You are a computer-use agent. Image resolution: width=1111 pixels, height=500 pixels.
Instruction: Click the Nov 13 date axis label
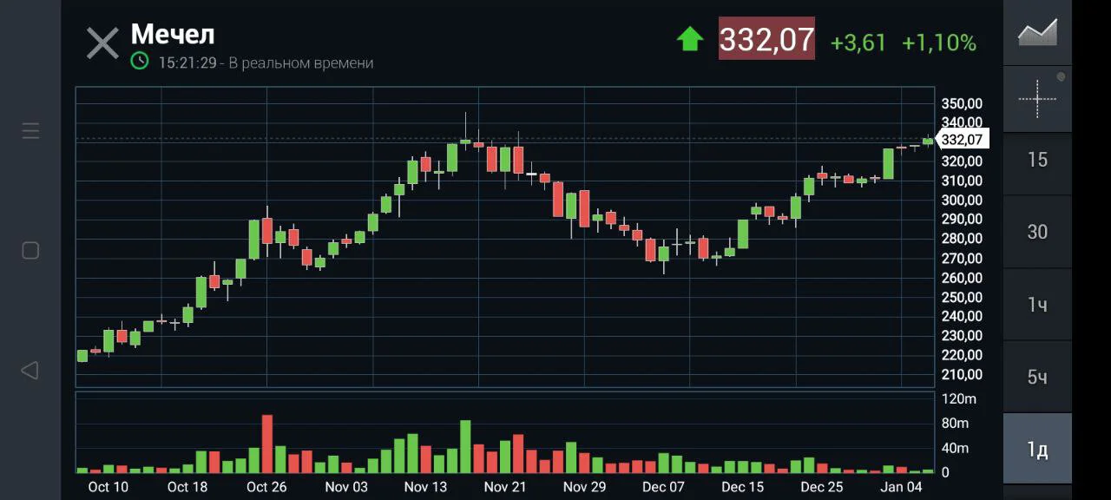tap(425, 487)
